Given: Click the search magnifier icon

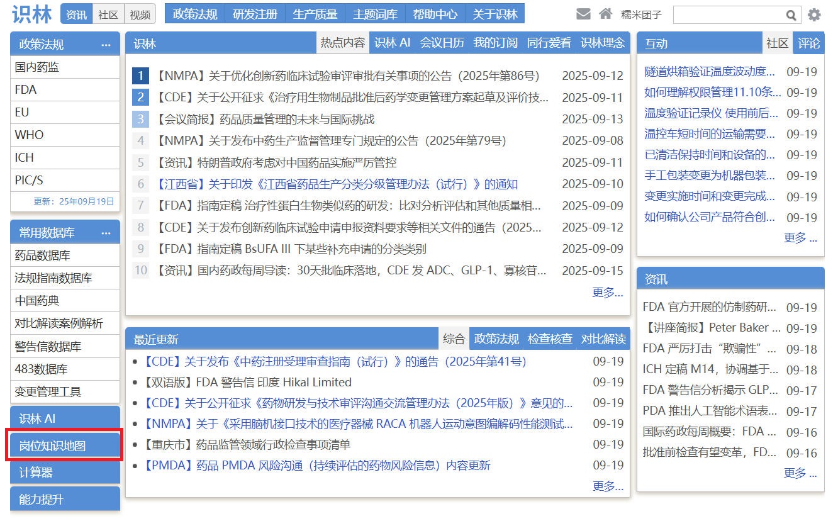Looking at the screenshot, I should [x=791, y=15].
